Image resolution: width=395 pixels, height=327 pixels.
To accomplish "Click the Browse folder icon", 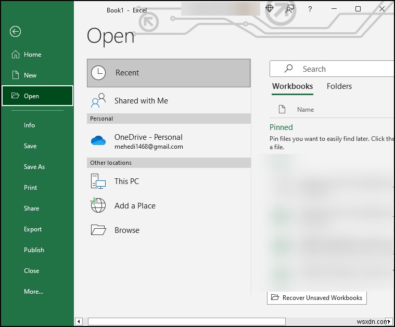I will [98, 230].
